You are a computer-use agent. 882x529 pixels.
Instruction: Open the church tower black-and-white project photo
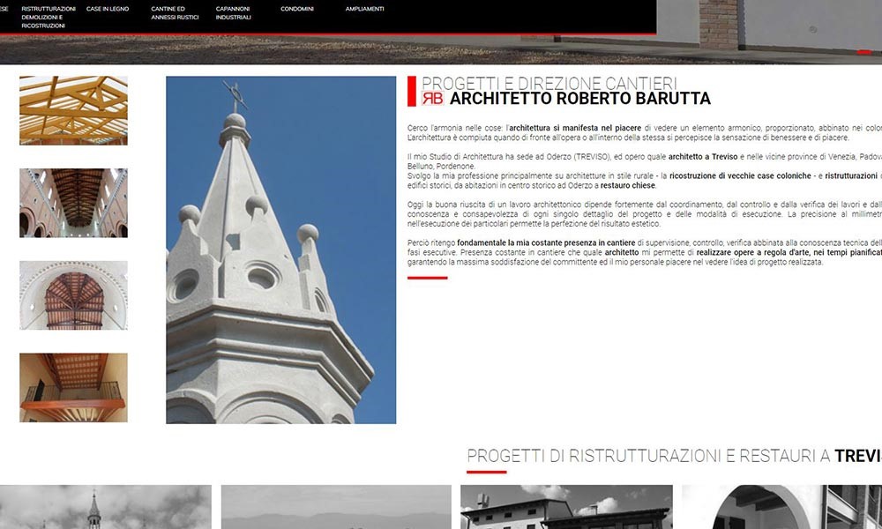pyautogui.click(x=106, y=507)
